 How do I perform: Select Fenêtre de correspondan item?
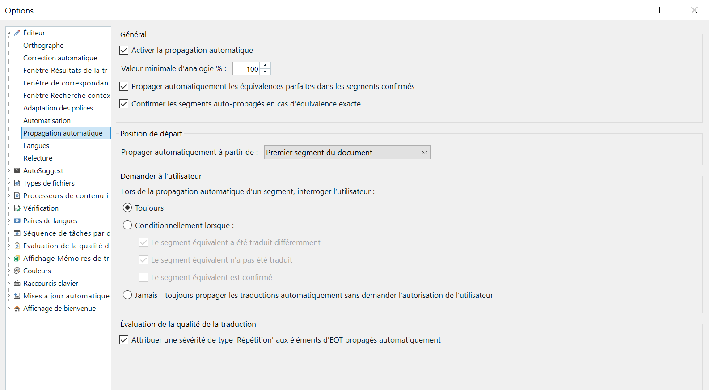[66, 83]
